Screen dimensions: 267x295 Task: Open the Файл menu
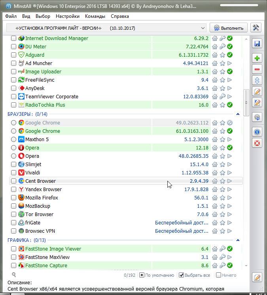(x=11, y=16)
